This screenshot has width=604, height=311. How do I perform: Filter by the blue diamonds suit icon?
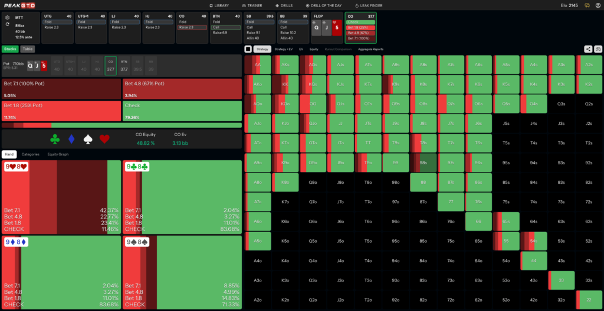(71, 139)
